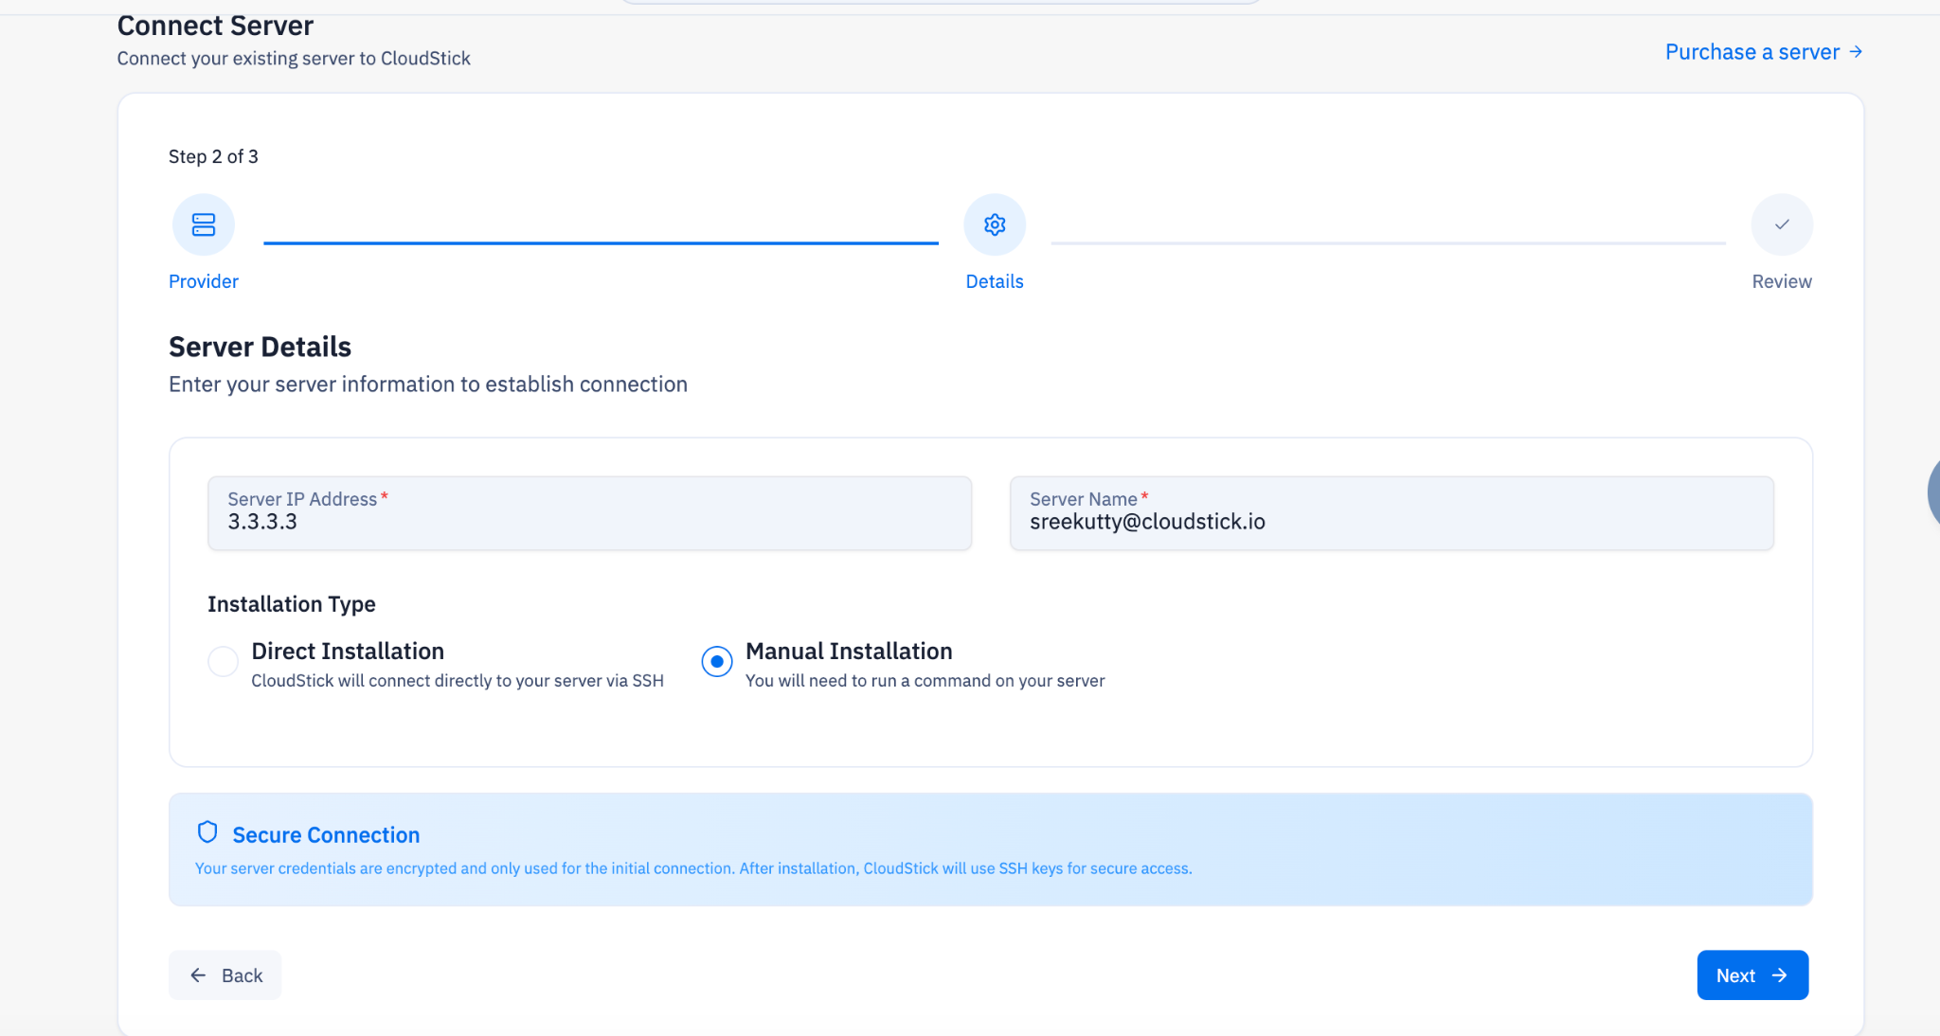Go back with the Back button
This screenshot has width=1940, height=1036.
pos(225,974)
